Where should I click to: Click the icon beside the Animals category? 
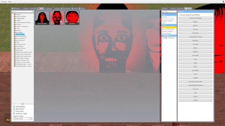[15, 14]
